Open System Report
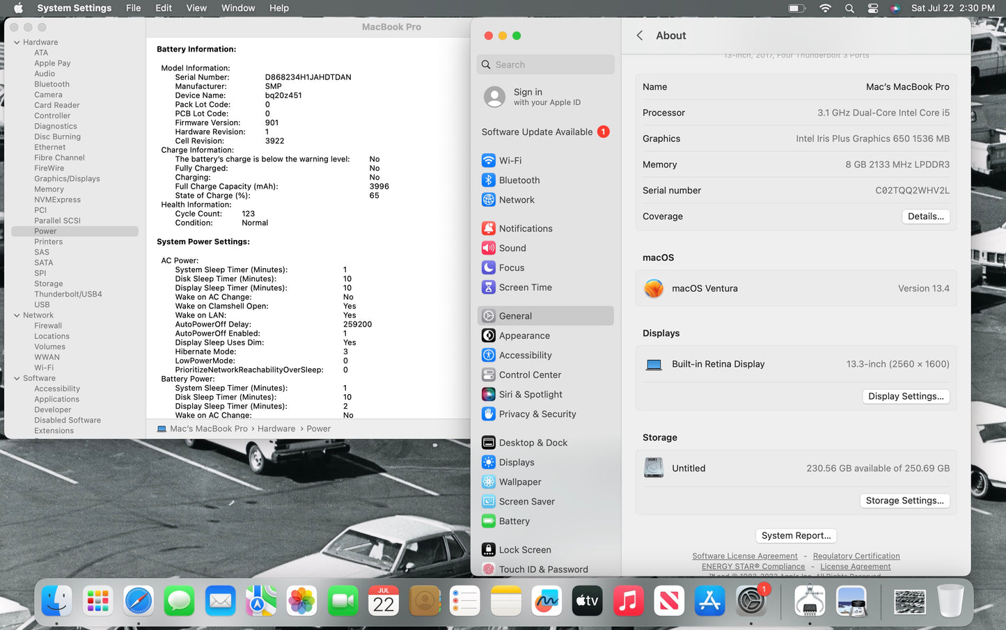Viewport: 1006px width, 630px height. (796, 535)
